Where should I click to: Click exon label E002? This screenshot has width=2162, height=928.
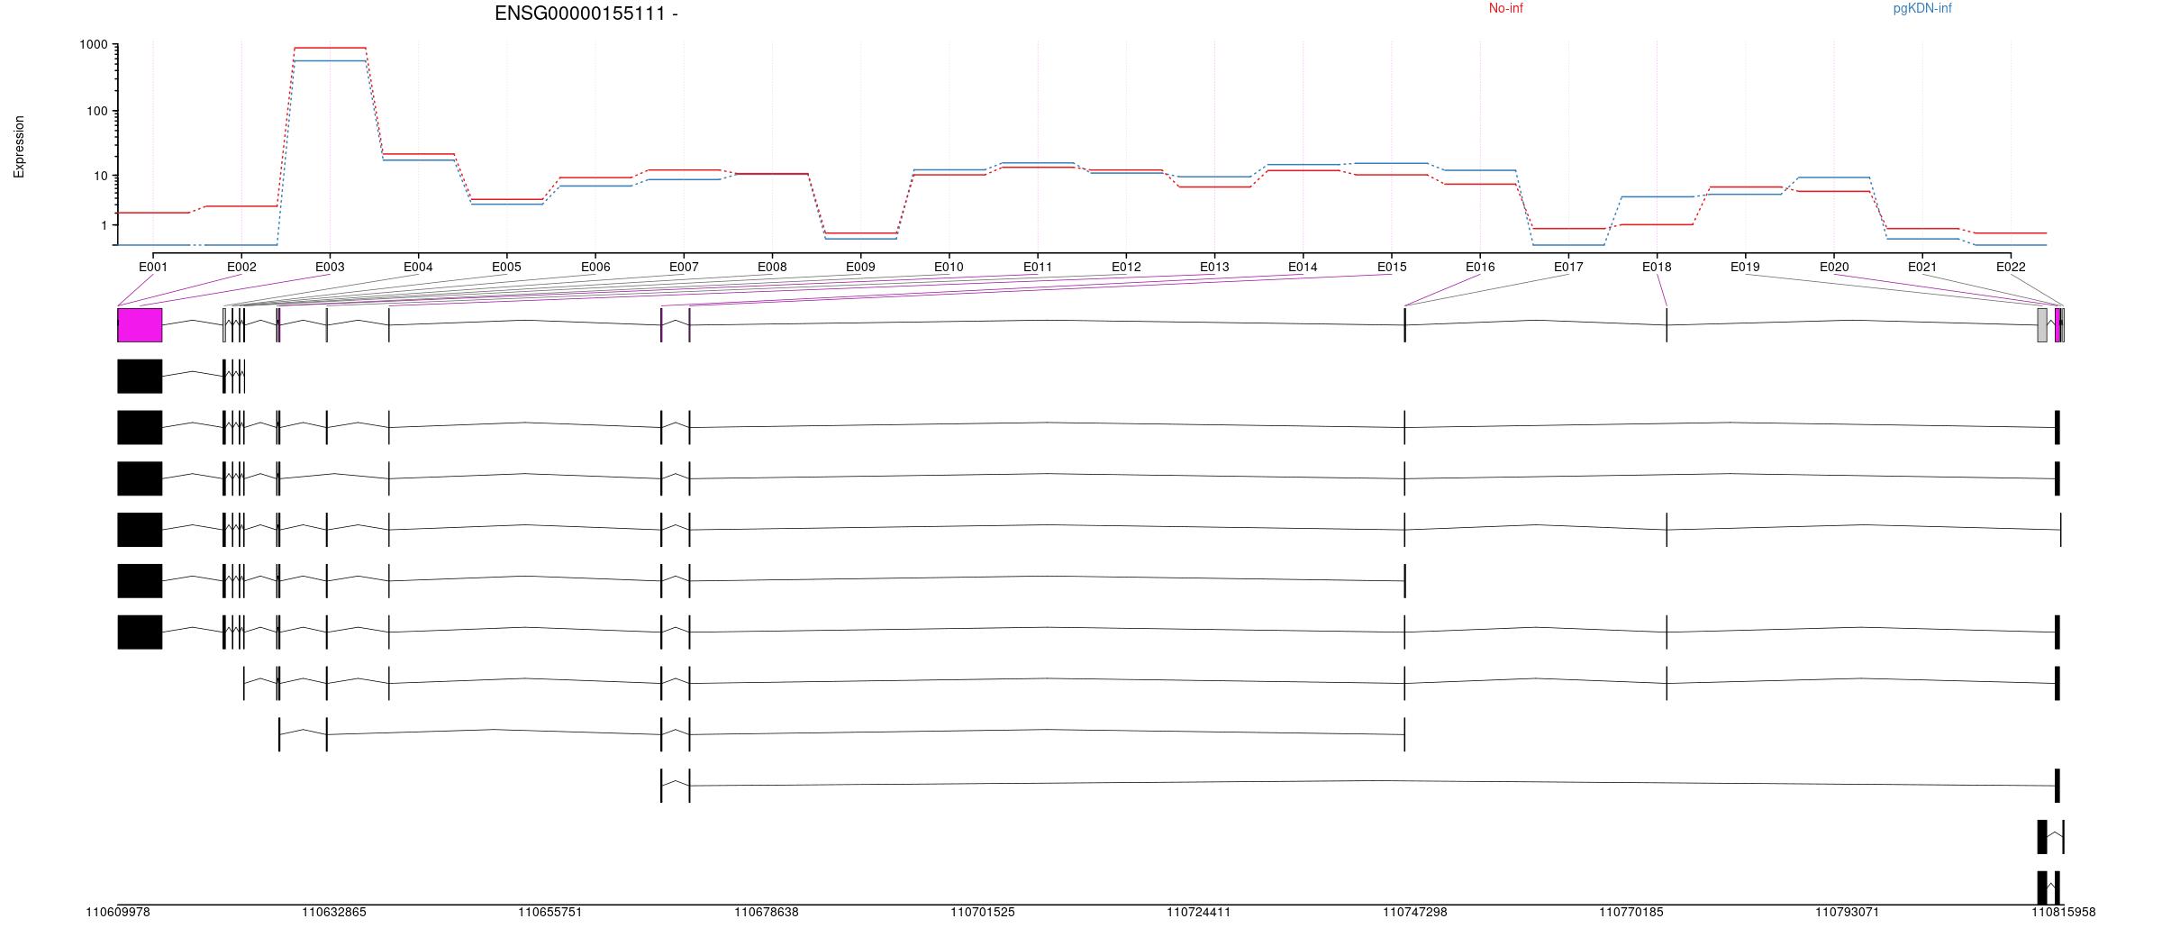click(241, 267)
